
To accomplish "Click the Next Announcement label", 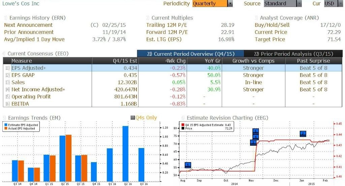I will coord(28,25).
